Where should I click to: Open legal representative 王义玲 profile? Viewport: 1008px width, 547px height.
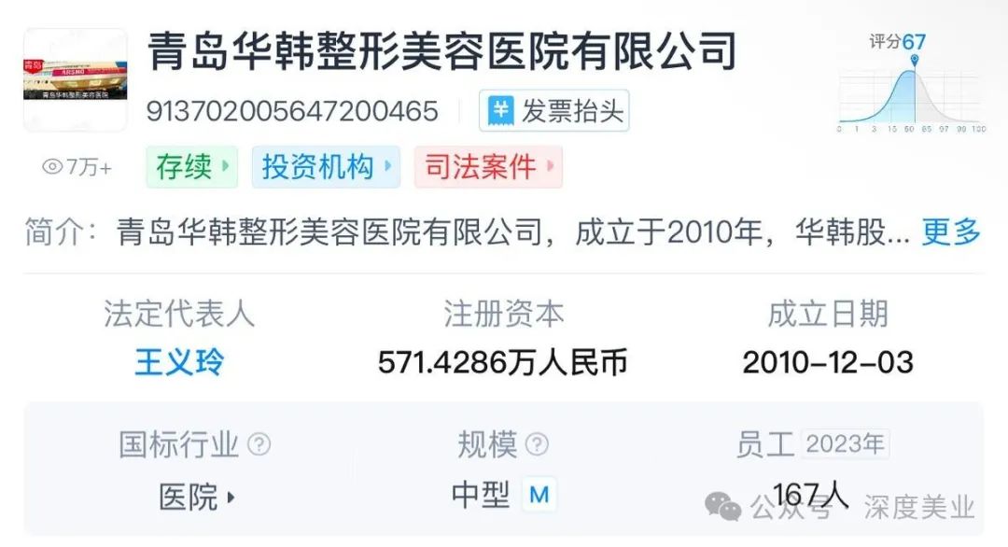tap(179, 362)
